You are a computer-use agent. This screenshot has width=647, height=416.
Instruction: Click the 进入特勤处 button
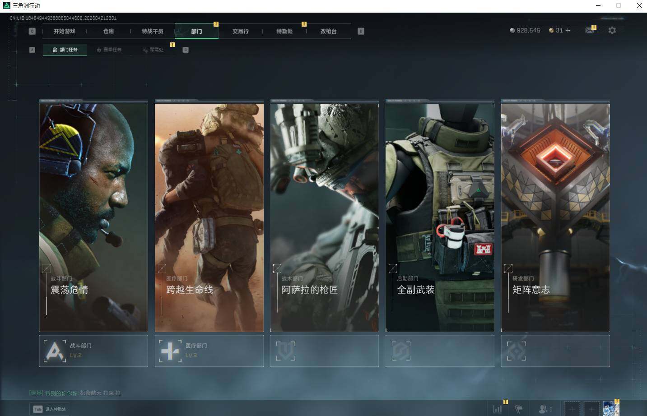tap(50, 409)
